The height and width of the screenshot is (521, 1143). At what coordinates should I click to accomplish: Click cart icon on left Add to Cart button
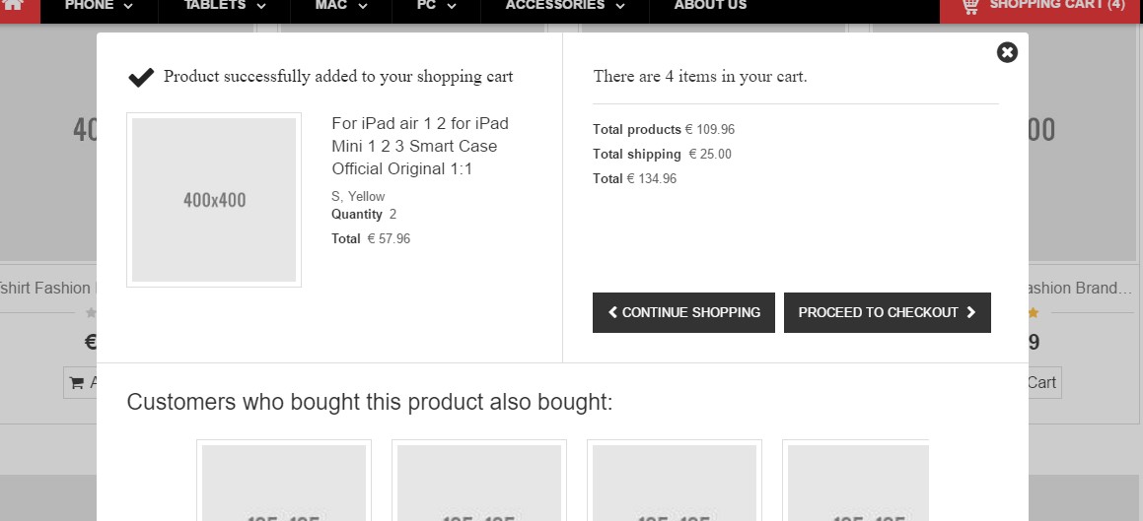77,383
